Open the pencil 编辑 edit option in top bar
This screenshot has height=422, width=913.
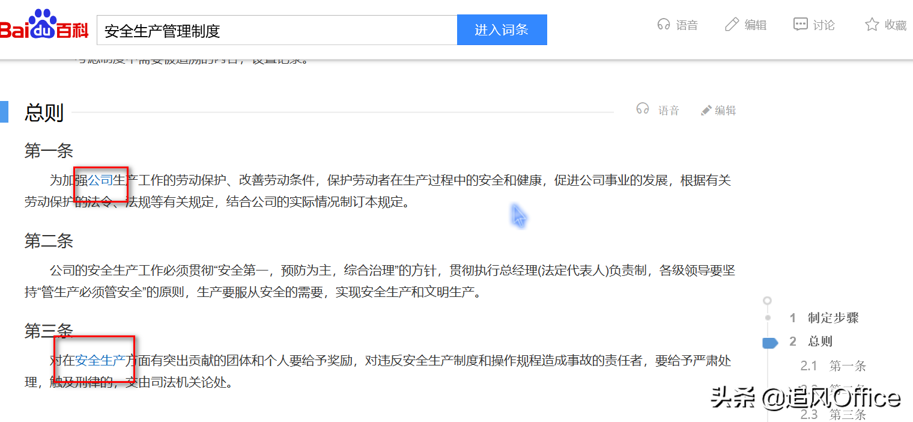point(745,25)
